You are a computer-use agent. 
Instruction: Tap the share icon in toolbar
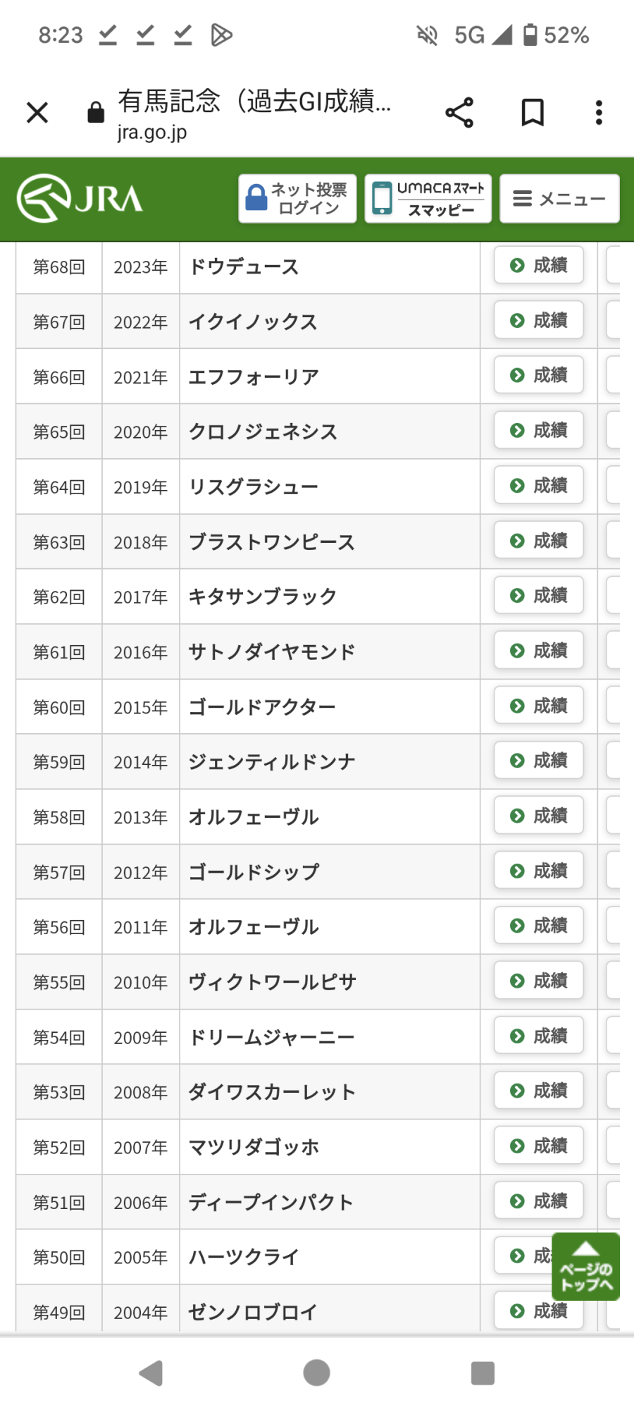pos(459,113)
